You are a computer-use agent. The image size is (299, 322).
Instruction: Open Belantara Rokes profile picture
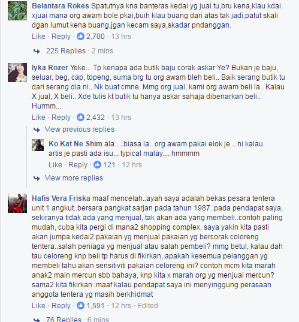click(17, 11)
